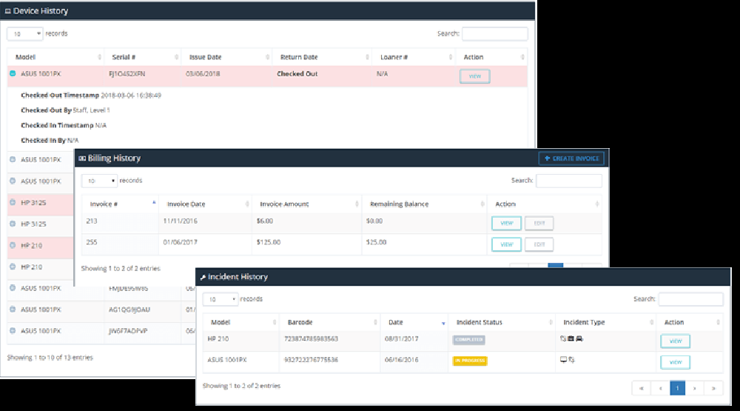Viewport: 740px width, 411px height.
Task: Expand the non-highlighted HP 3125 device row
Action: coord(13,224)
